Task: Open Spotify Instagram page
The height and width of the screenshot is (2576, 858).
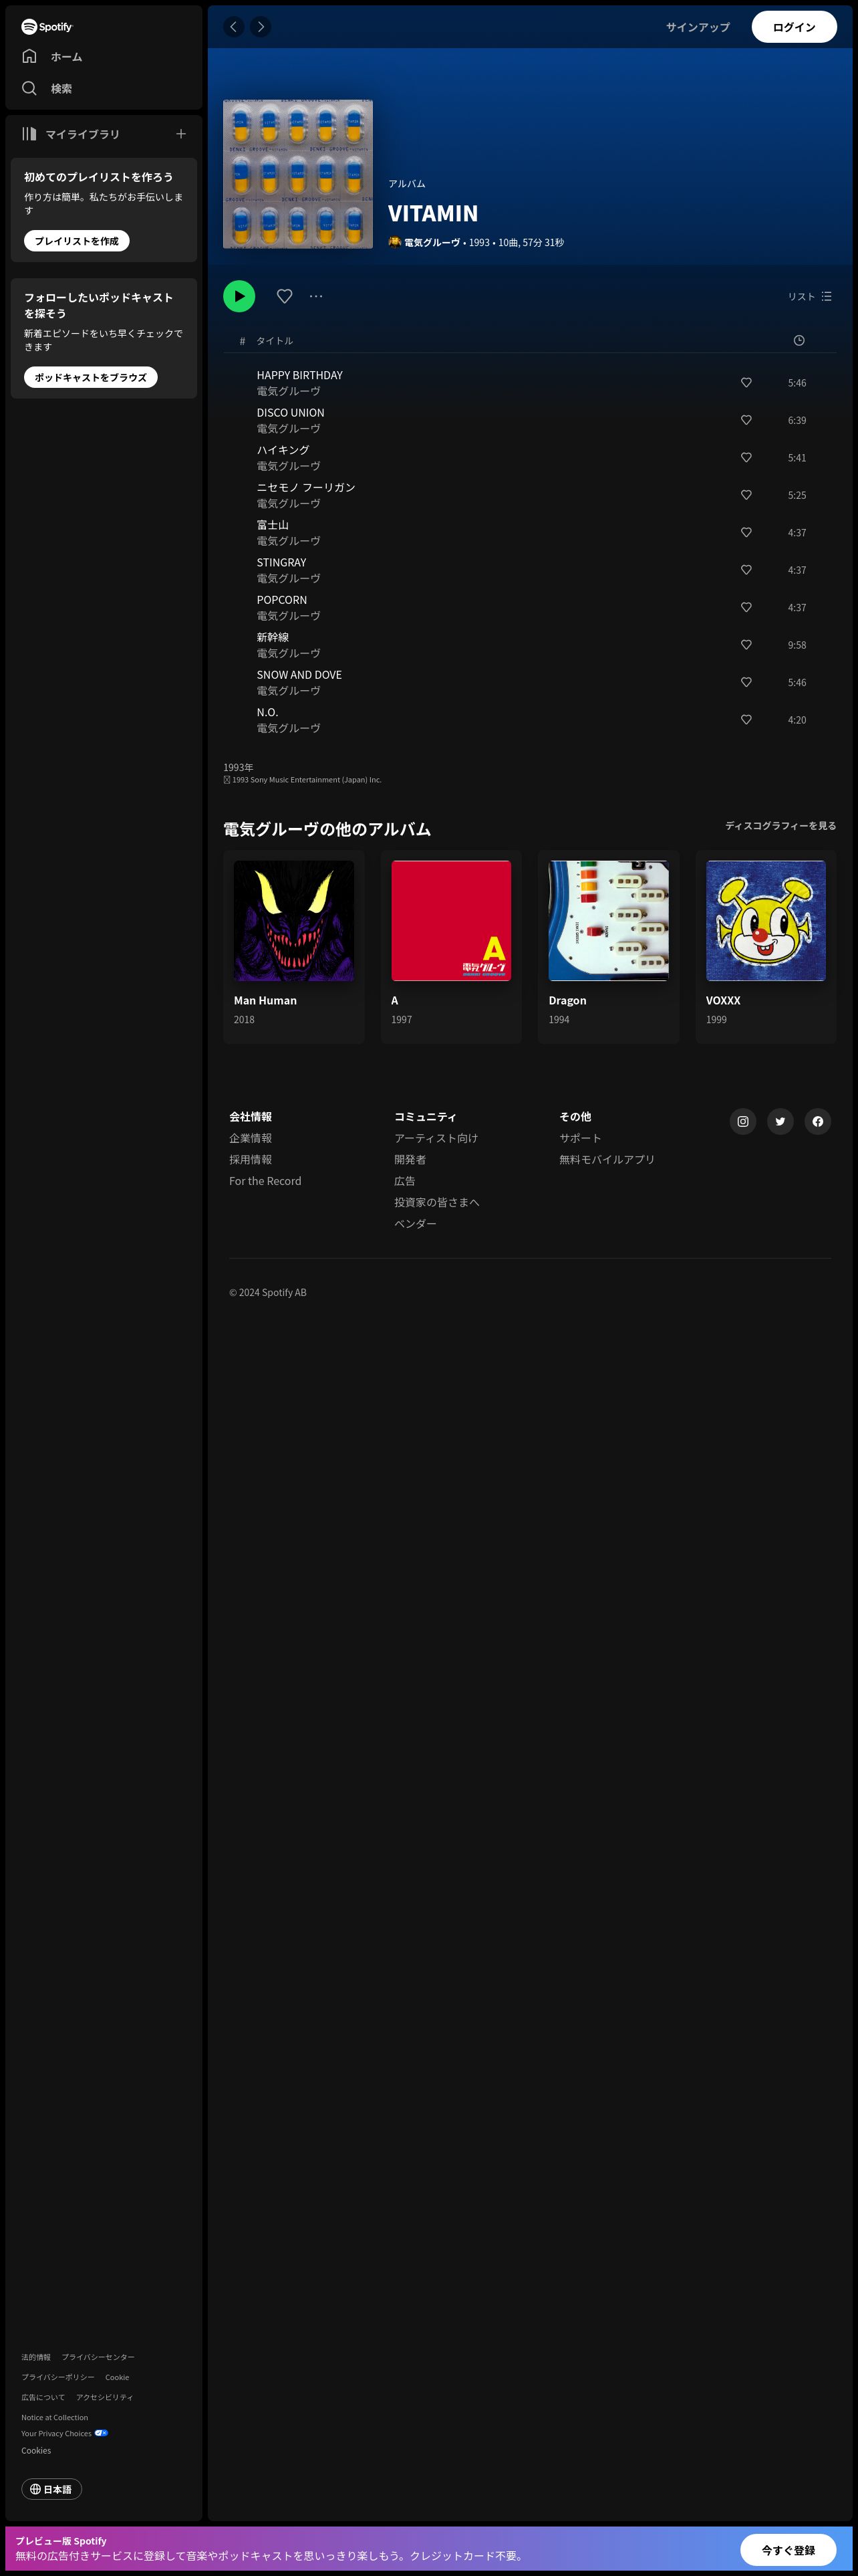Action: 743,1122
